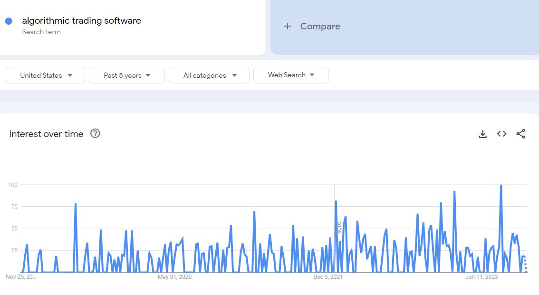Click Compare to add a search term
539x295 pixels.
coord(320,26)
